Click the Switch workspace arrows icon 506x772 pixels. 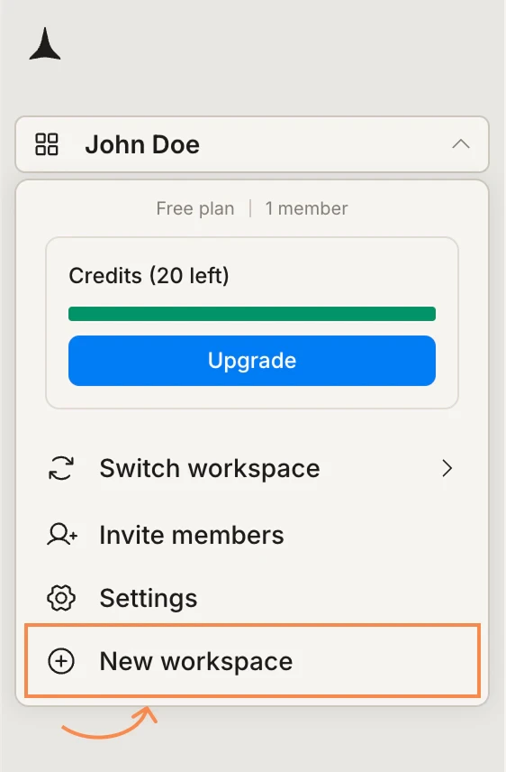(61, 468)
